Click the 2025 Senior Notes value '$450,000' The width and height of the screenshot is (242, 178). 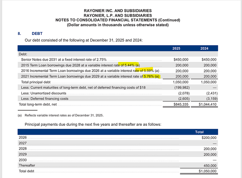pyautogui.click(x=181, y=59)
